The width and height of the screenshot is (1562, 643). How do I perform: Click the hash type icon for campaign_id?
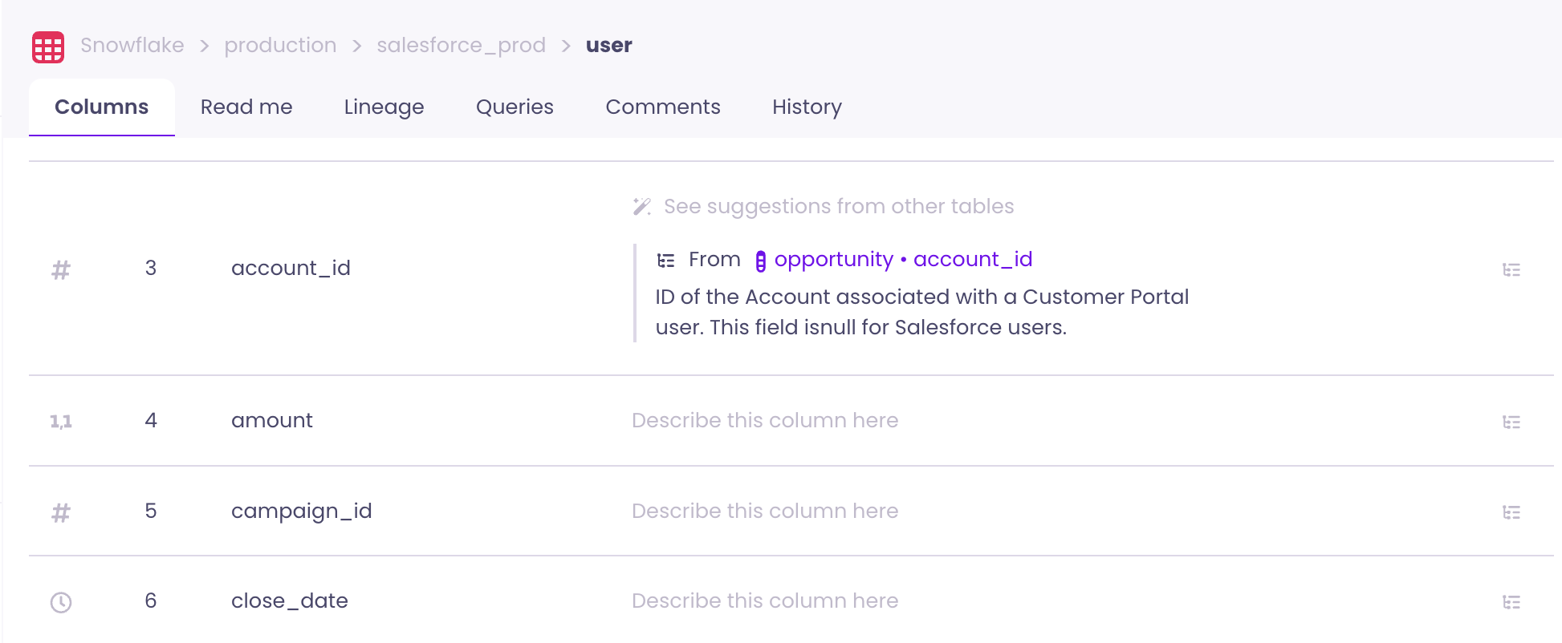click(x=61, y=512)
